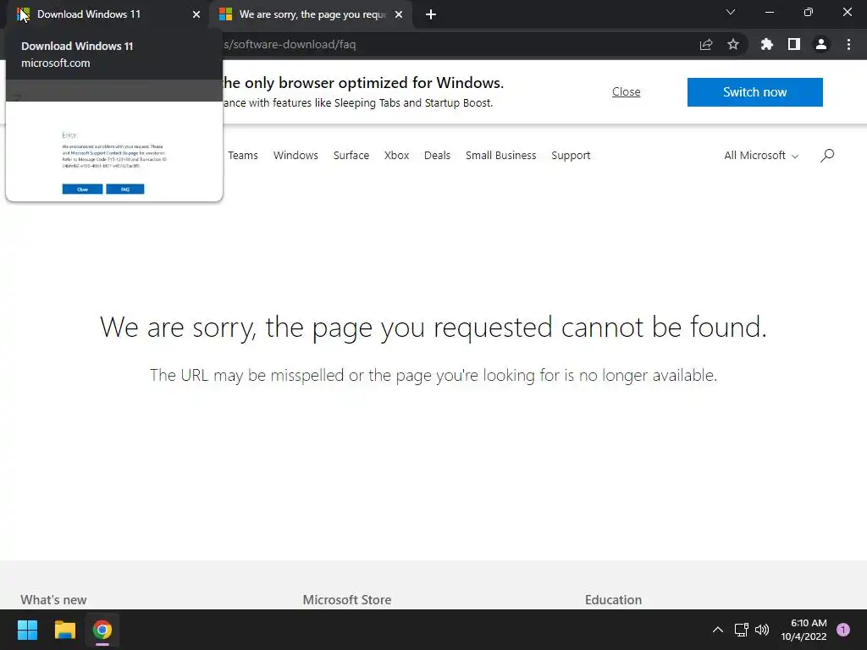Click the tab preview thumbnail image
The image size is (867, 650).
coord(114,140)
